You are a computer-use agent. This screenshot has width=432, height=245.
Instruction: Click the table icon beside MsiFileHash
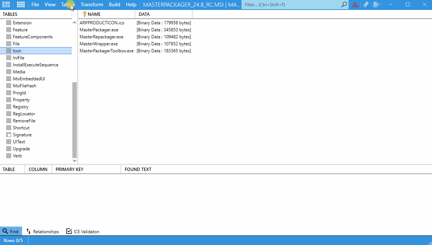8,86
